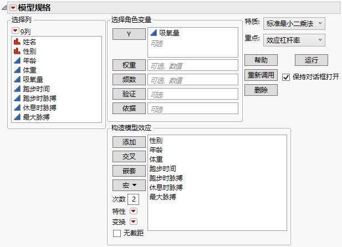
Task: Select 体重 in the column list
Action: [29, 70]
